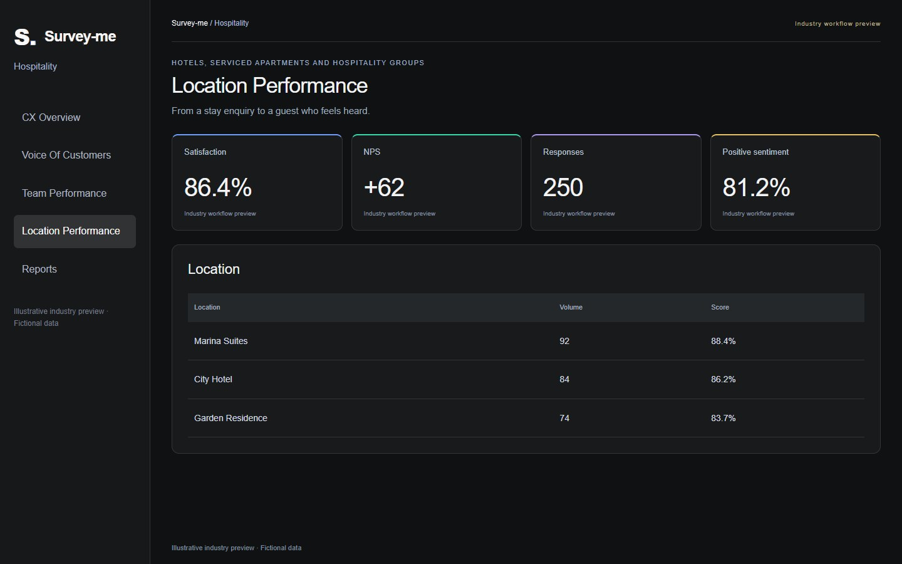
Task: Click the Survey-me S logo icon
Action: pos(25,37)
